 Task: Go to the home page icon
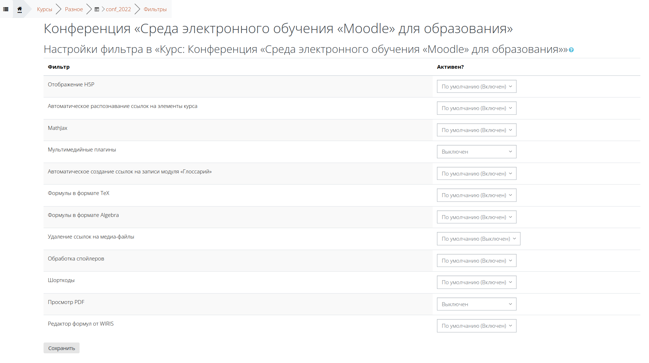pyautogui.click(x=19, y=10)
